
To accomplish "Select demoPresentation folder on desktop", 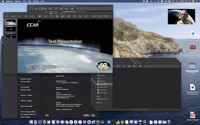I will tap(192, 68).
